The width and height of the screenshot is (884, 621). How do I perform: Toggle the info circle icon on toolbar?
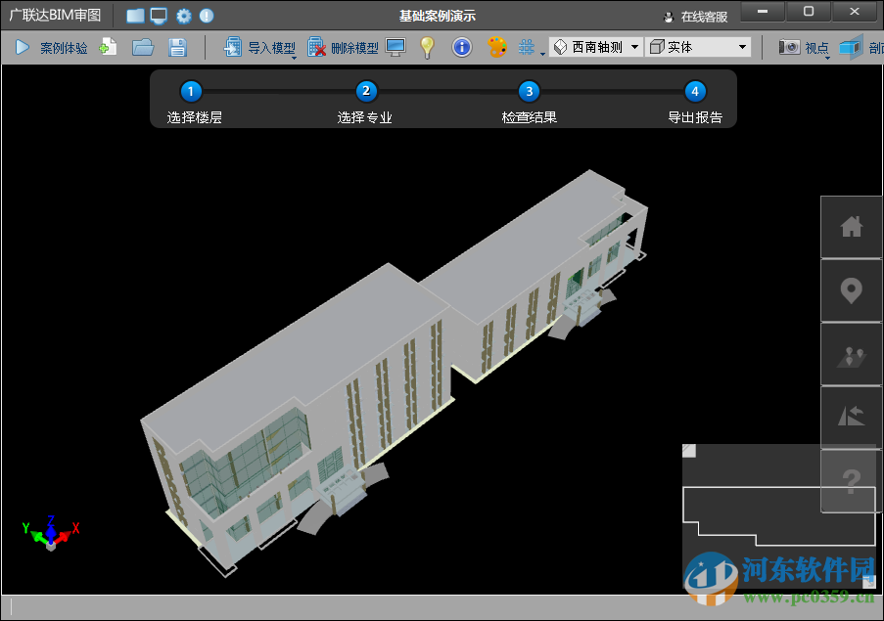461,46
